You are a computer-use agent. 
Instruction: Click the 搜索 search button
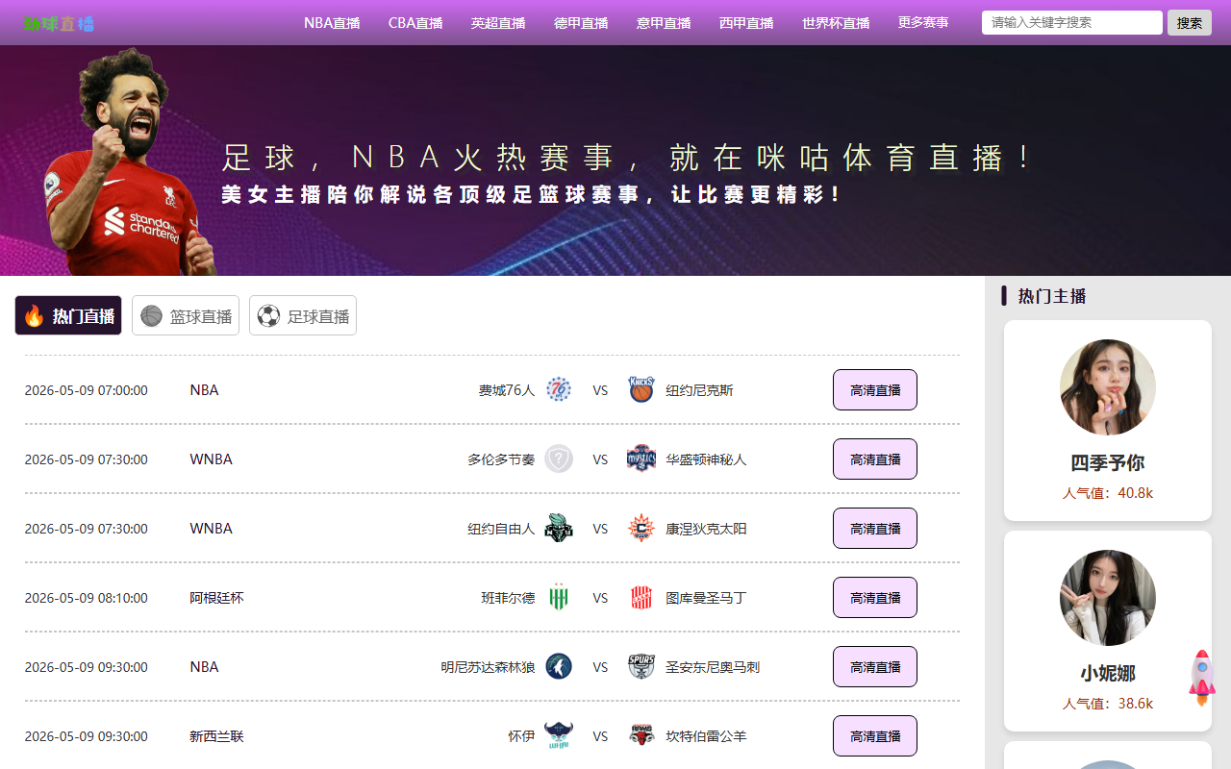tap(1190, 22)
